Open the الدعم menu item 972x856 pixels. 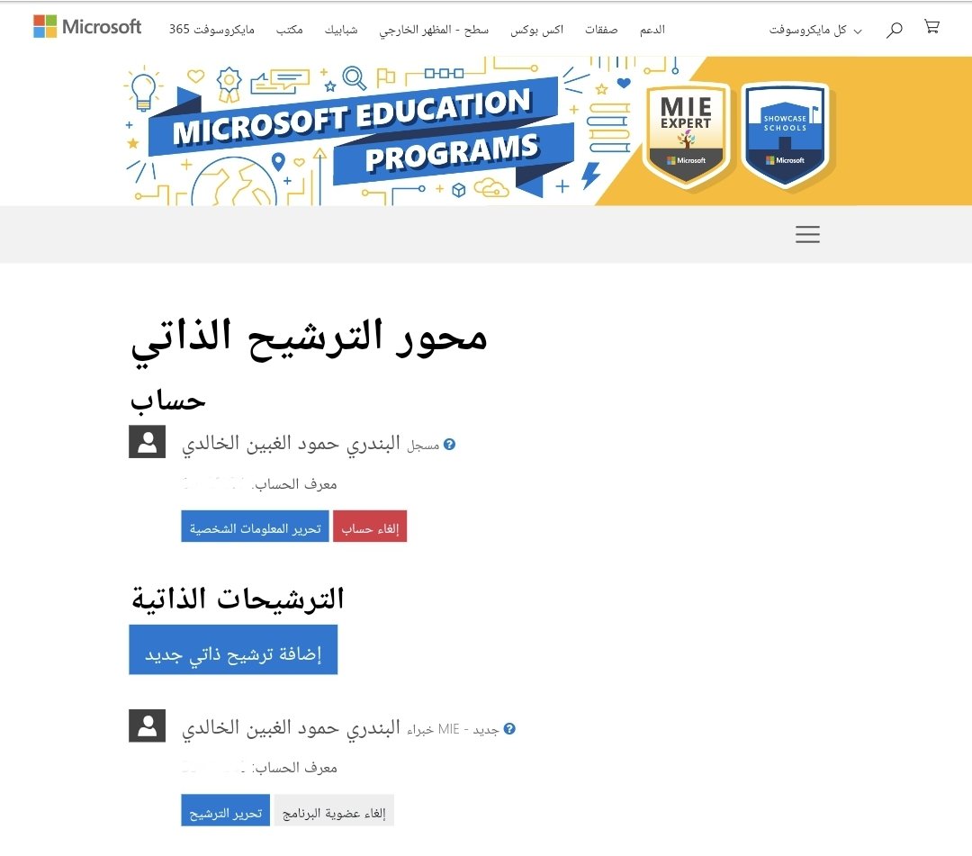[652, 30]
